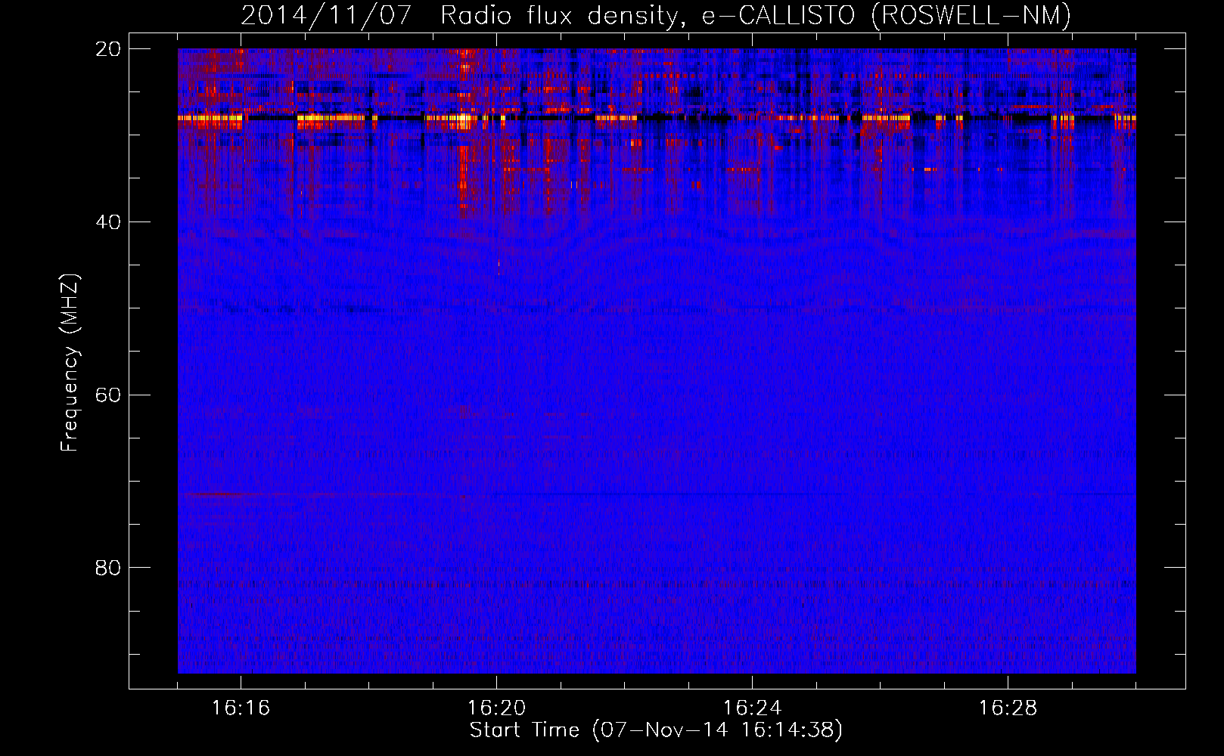Click the frequency tick label '40'

[x=109, y=222]
